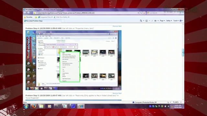The height and width of the screenshot is (116, 207).
Task: Click the Next link above Problem Step 5
Action: point(120,93)
